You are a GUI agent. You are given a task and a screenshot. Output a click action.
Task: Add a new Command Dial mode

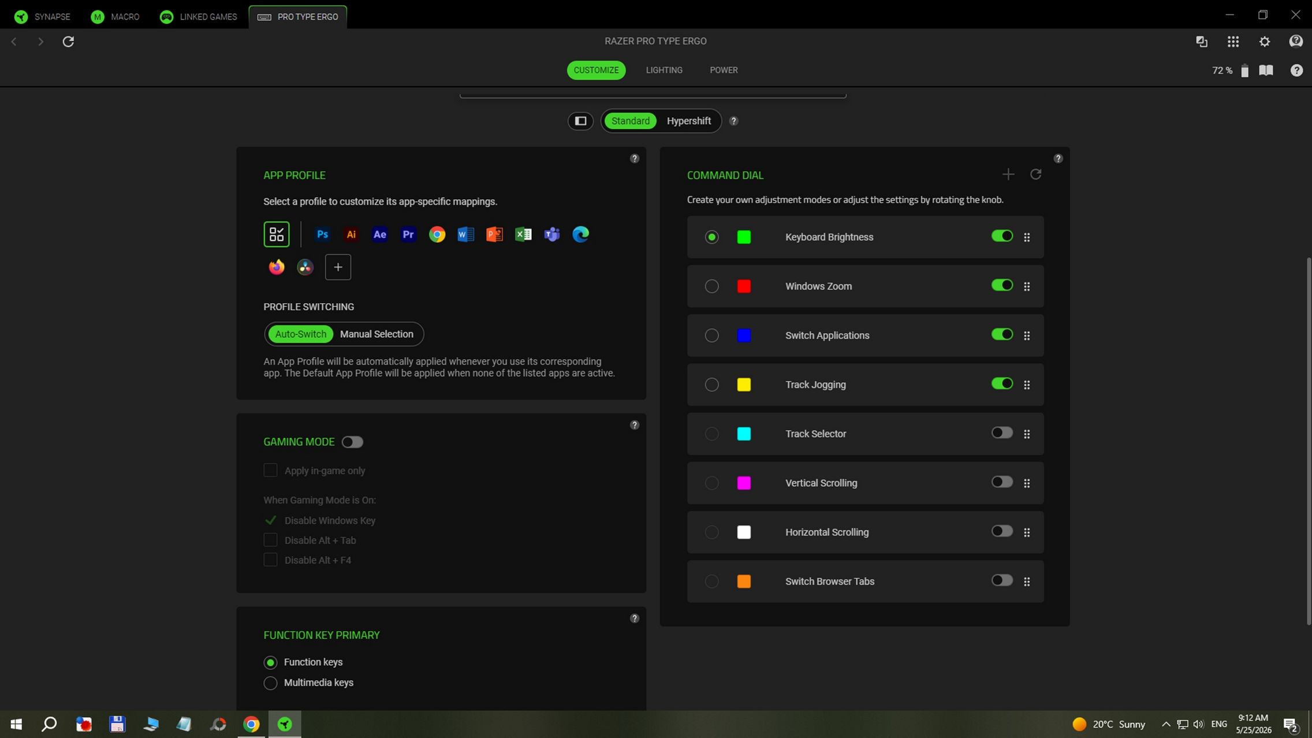click(x=1008, y=174)
